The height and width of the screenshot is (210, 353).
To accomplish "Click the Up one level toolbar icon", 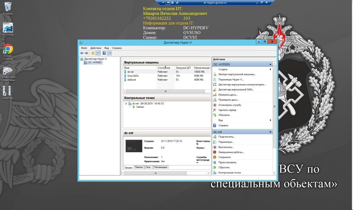I will point(93,53).
